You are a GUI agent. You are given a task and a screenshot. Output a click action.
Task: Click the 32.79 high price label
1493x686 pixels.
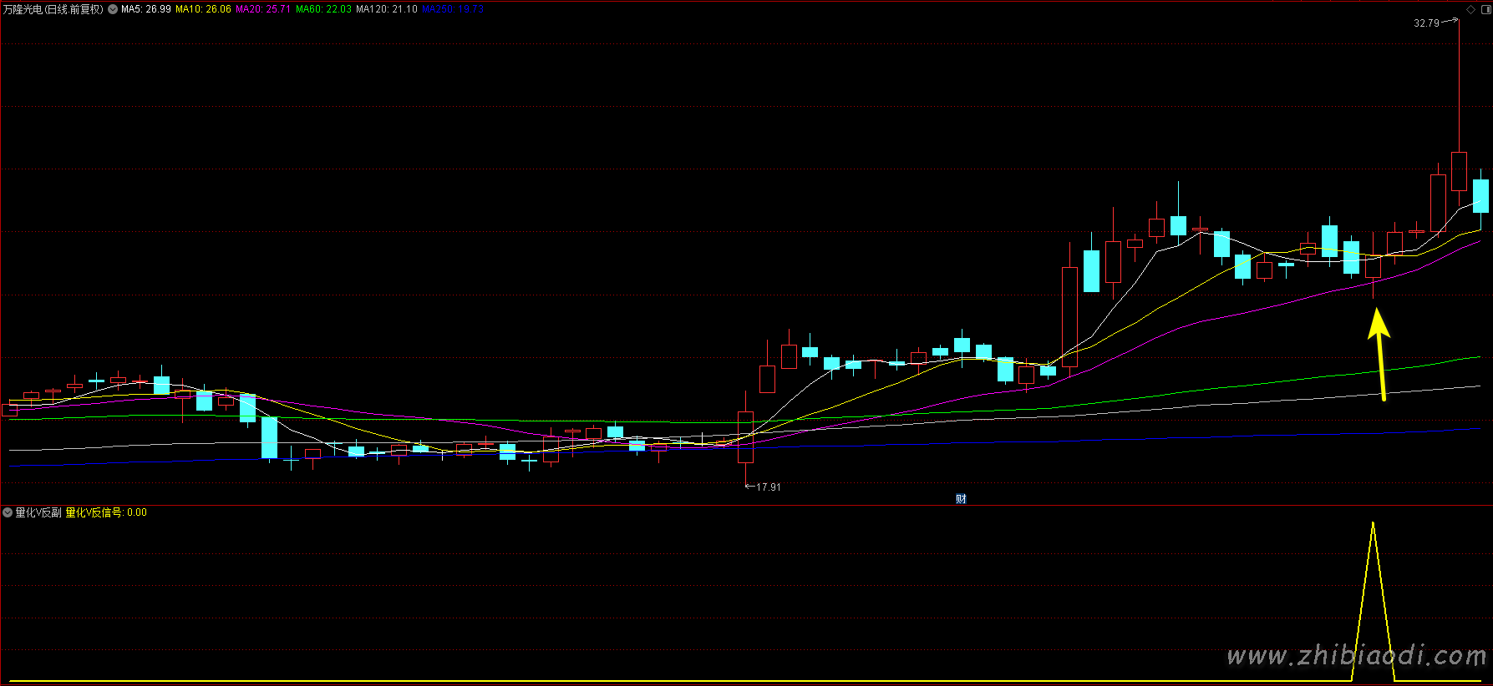[x=1426, y=23]
